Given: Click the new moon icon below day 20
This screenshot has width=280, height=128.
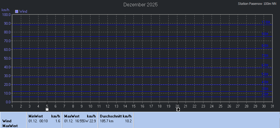Looking at the screenshot, I should [178, 110].
